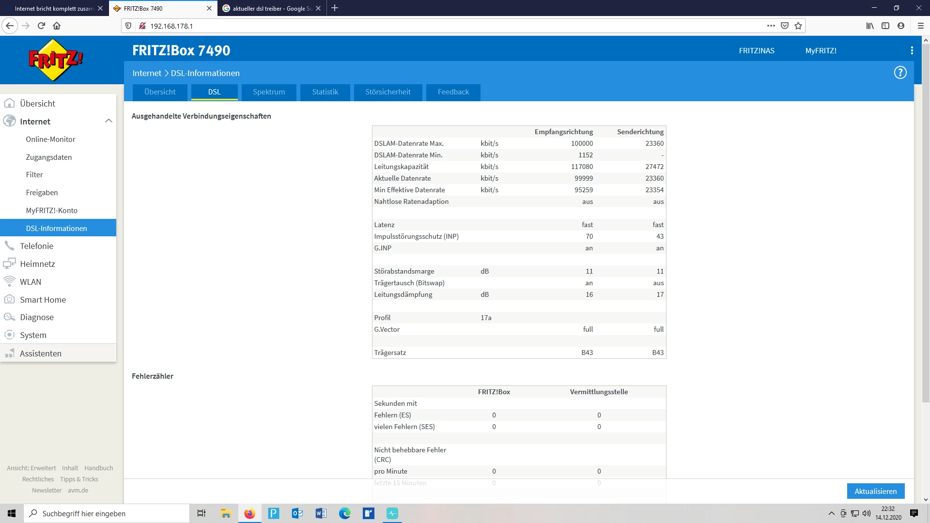Click the browser home icon
930x523 pixels.
coord(57,26)
